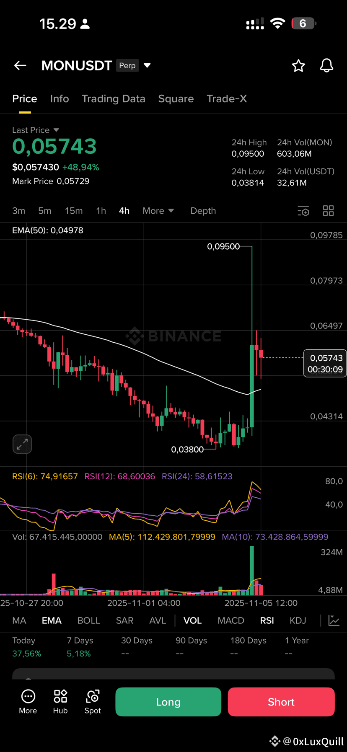Open the Last Price type dropdown
Viewport: 347px width, 752px height.
56,130
